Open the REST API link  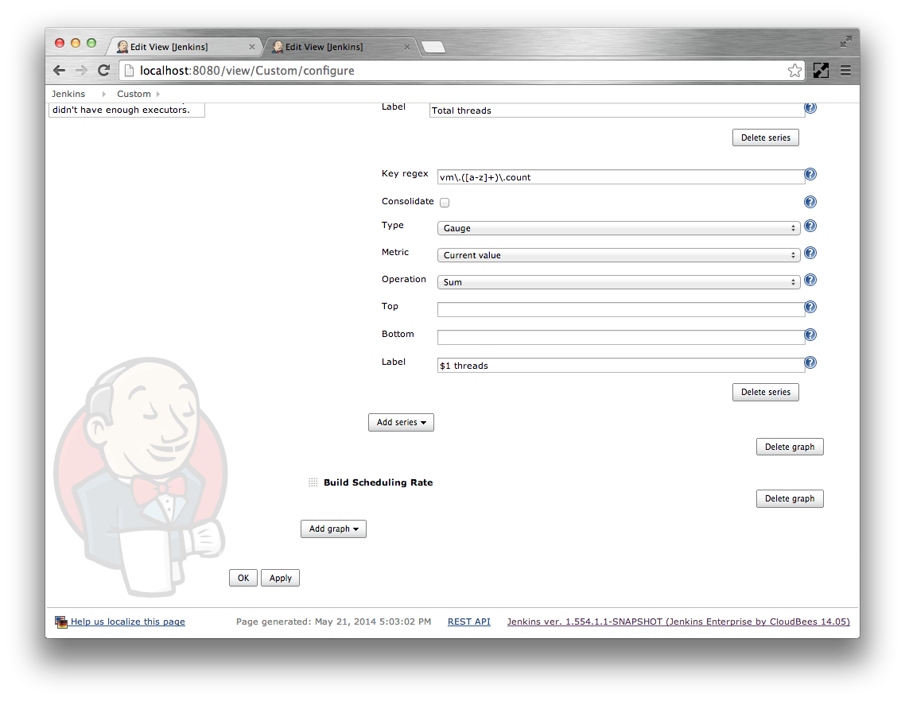click(468, 622)
